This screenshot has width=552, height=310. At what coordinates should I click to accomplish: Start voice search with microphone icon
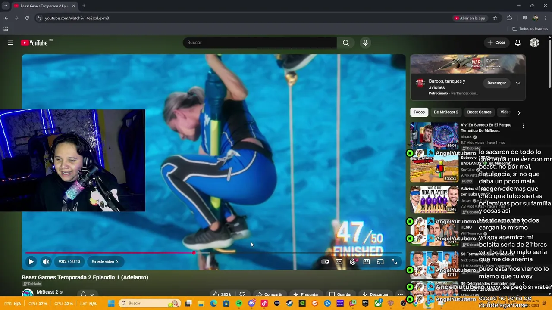[365, 43]
